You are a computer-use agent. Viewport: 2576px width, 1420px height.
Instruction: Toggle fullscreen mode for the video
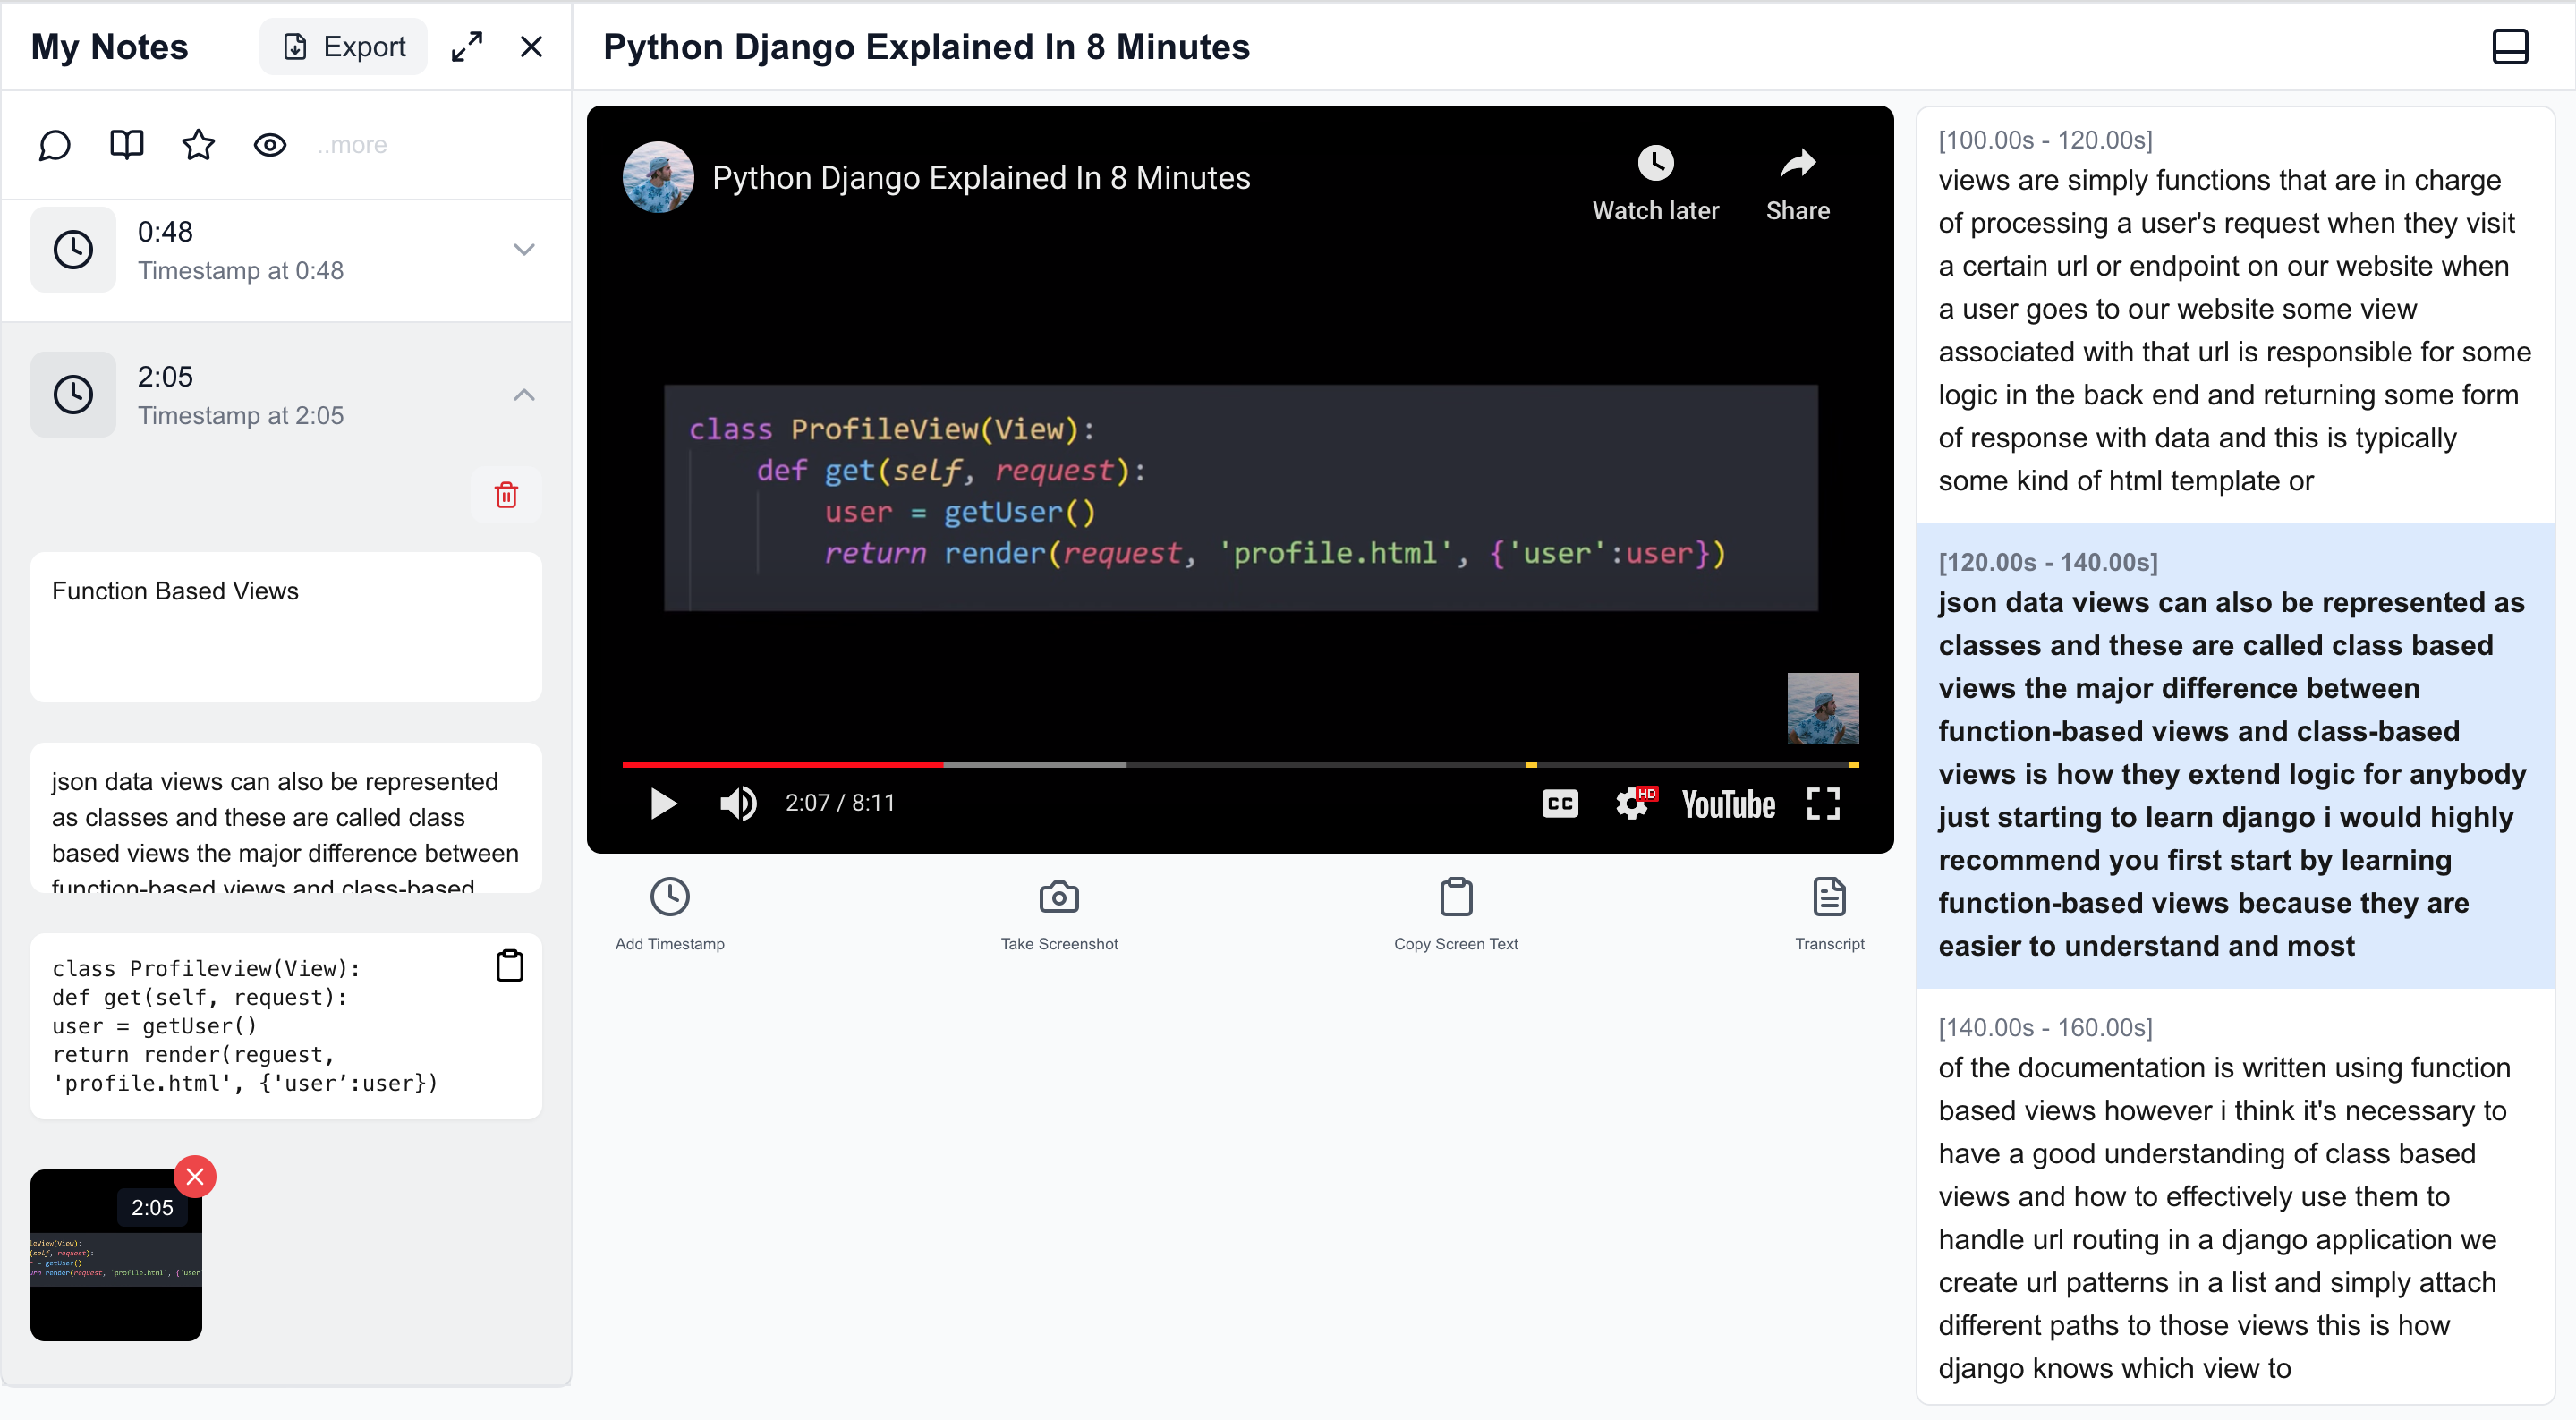pos(1826,803)
